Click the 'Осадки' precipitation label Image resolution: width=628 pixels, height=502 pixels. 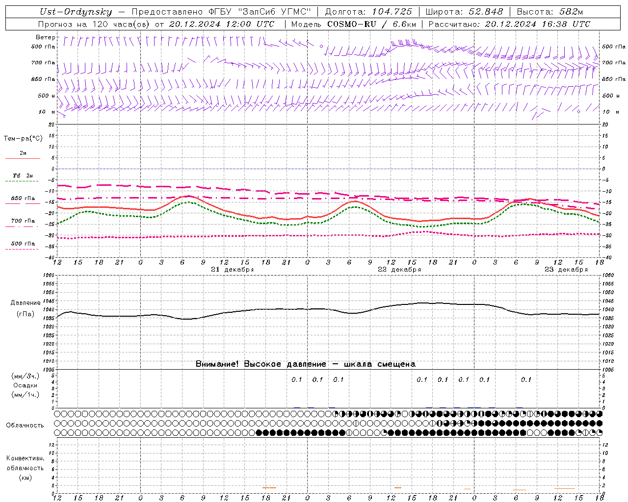tap(26, 385)
